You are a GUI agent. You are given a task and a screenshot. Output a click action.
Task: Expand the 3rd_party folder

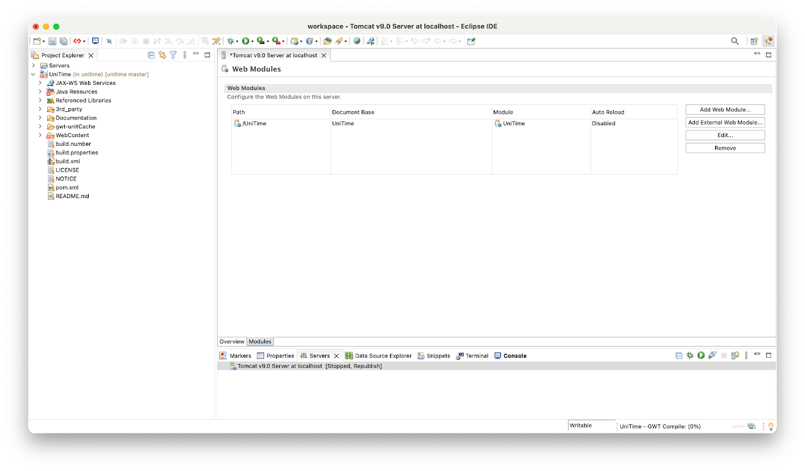[x=40, y=109]
